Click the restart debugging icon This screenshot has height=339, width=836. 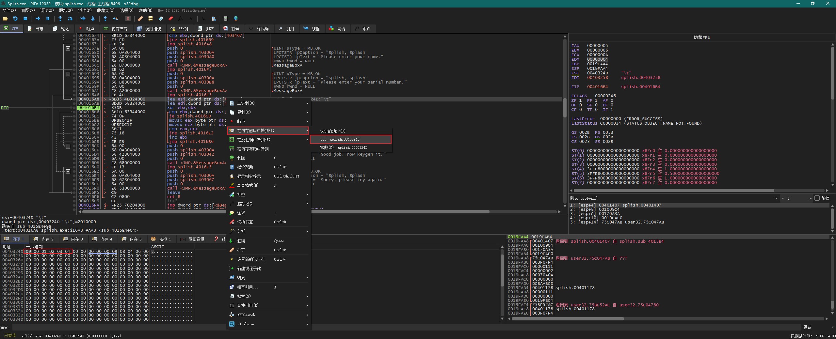[15, 19]
